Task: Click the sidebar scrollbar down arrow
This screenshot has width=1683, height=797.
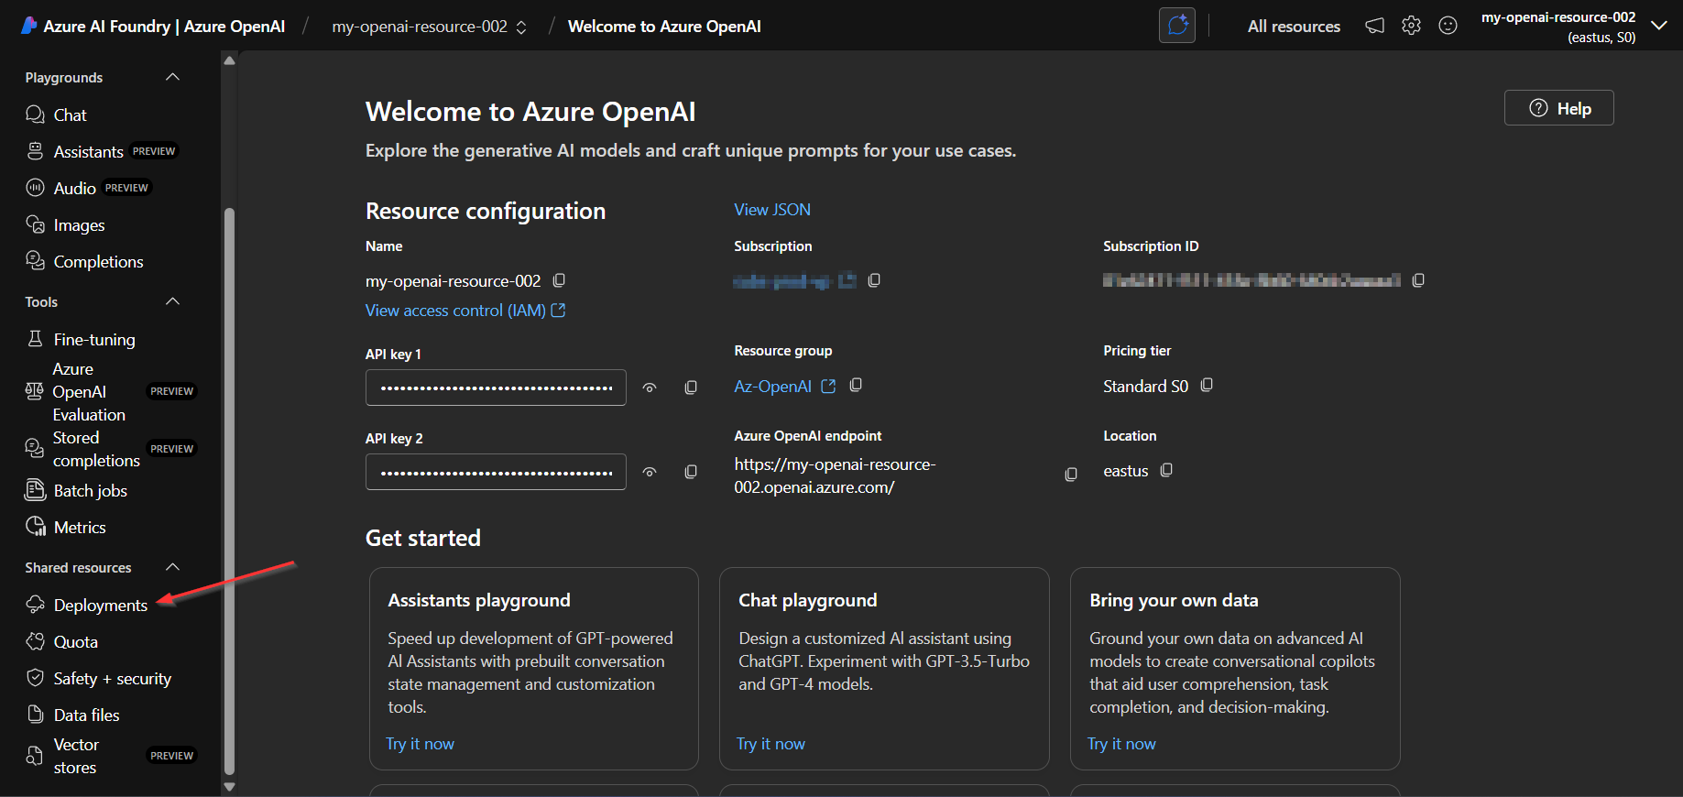Action: click(x=229, y=786)
